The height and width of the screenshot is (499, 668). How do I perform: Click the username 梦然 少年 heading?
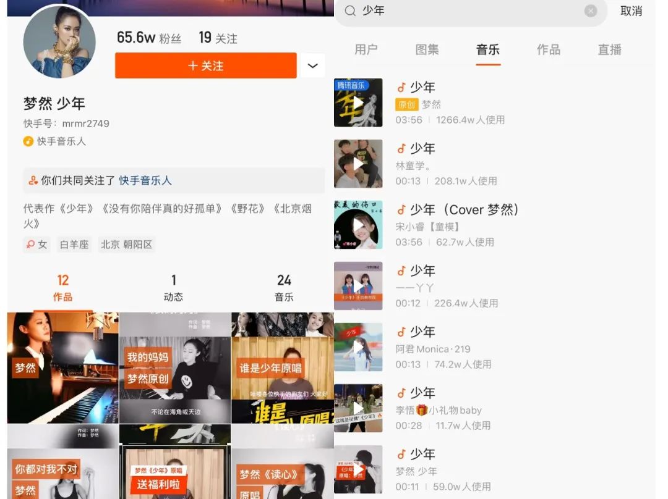pos(54,103)
